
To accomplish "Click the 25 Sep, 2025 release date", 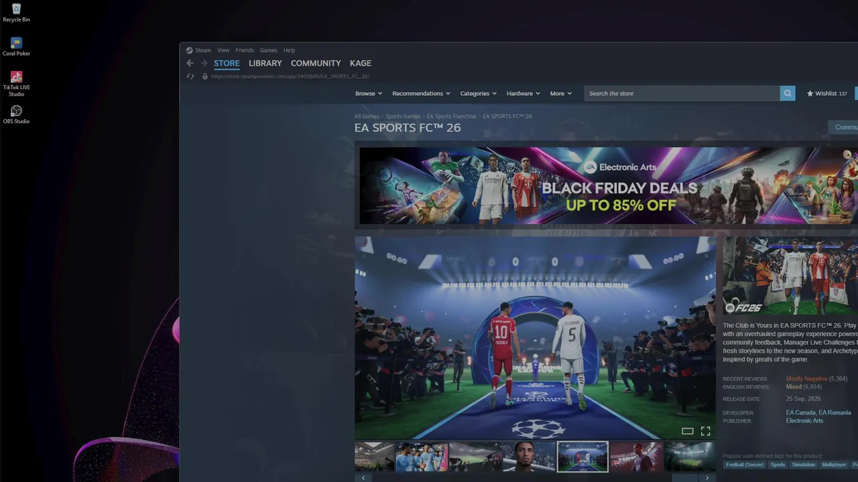I will [x=803, y=399].
